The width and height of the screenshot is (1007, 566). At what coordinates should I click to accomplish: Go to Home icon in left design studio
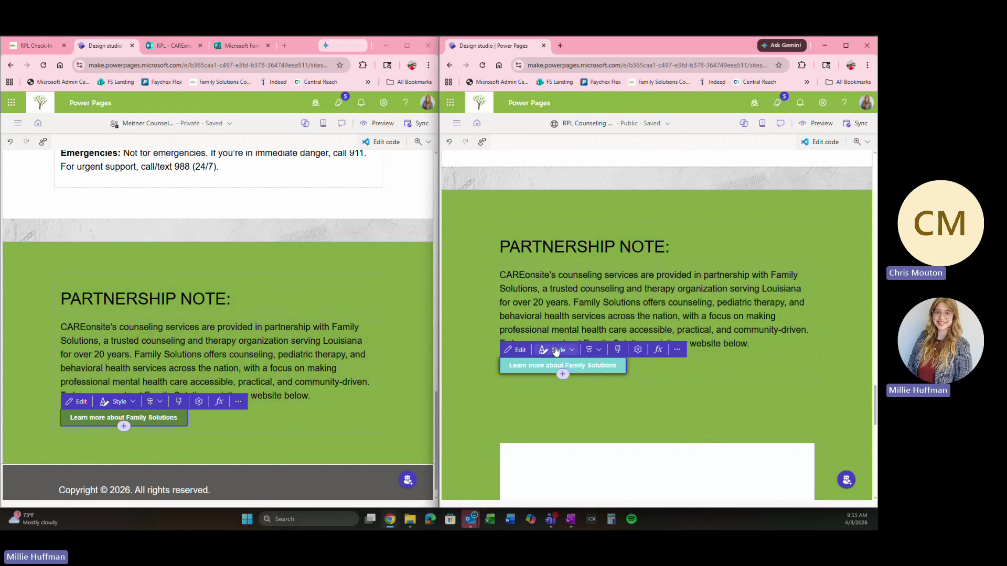click(38, 123)
